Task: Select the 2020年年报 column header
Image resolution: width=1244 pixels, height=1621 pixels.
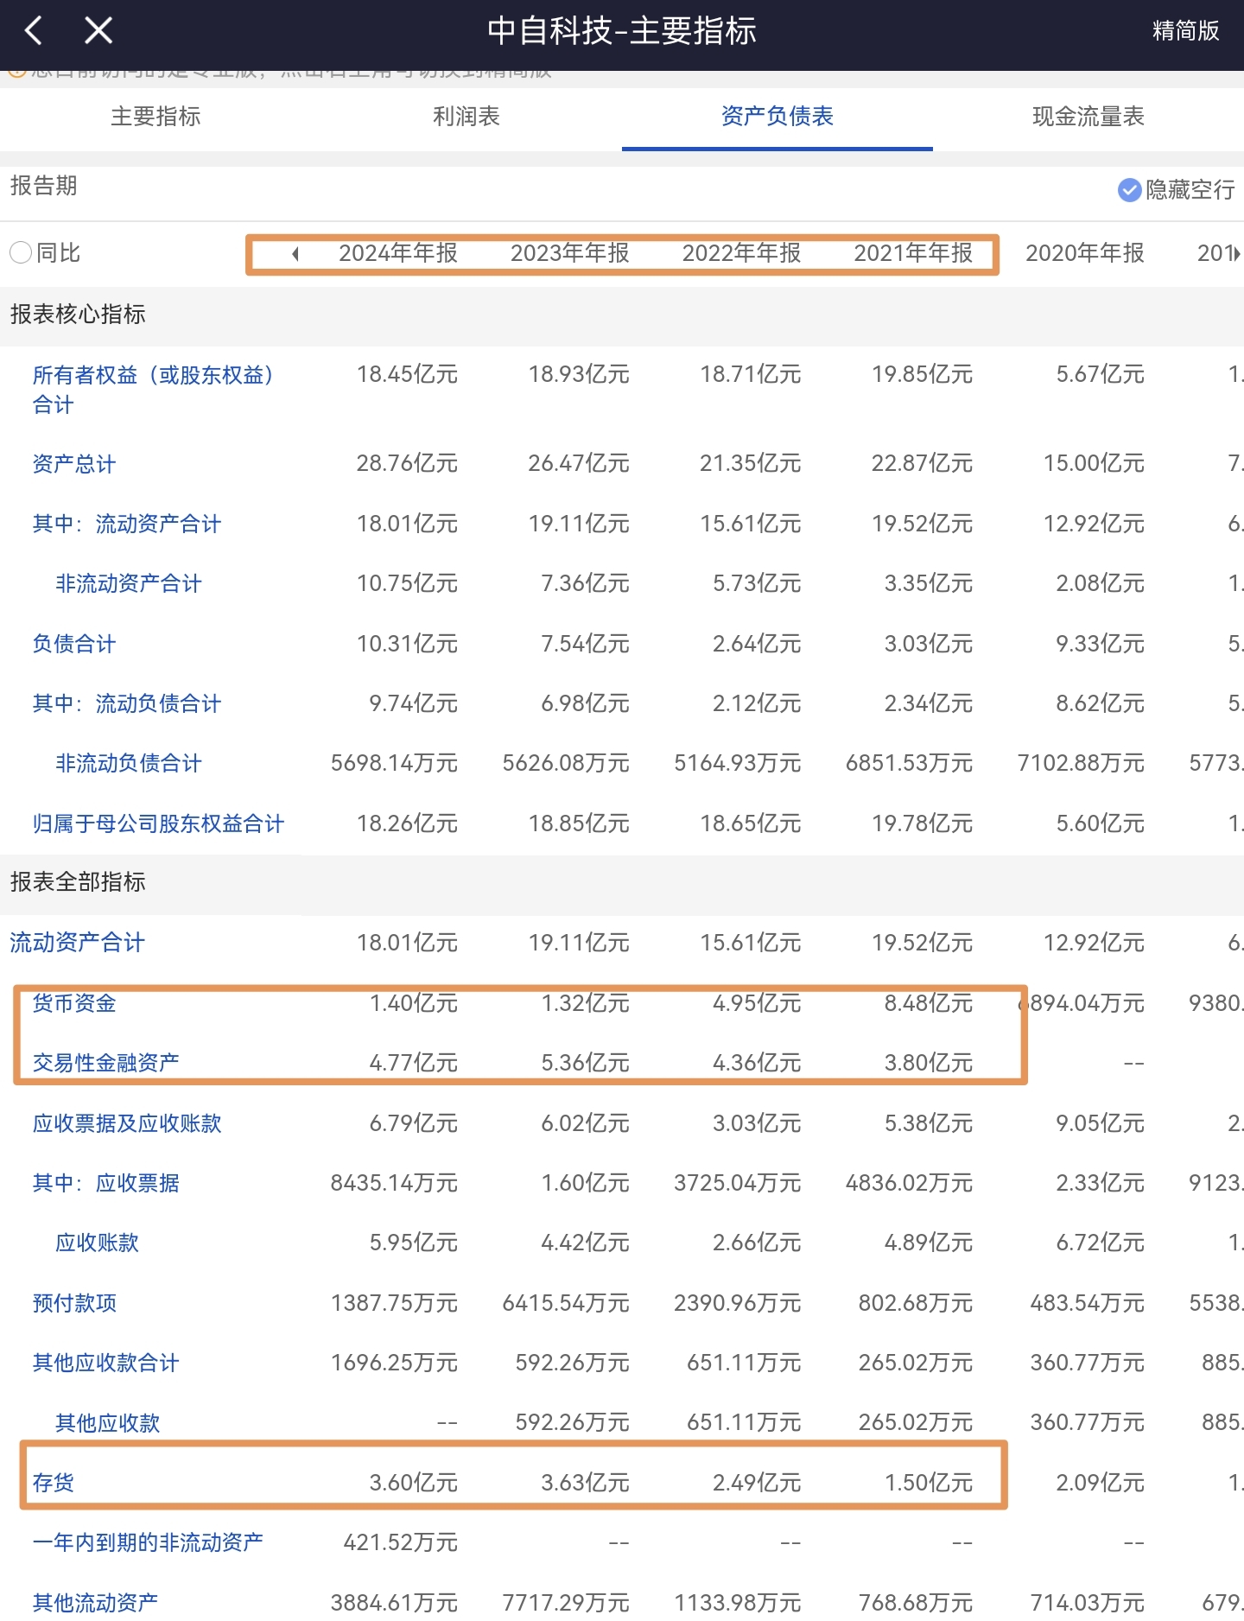Action: (1085, 253)
